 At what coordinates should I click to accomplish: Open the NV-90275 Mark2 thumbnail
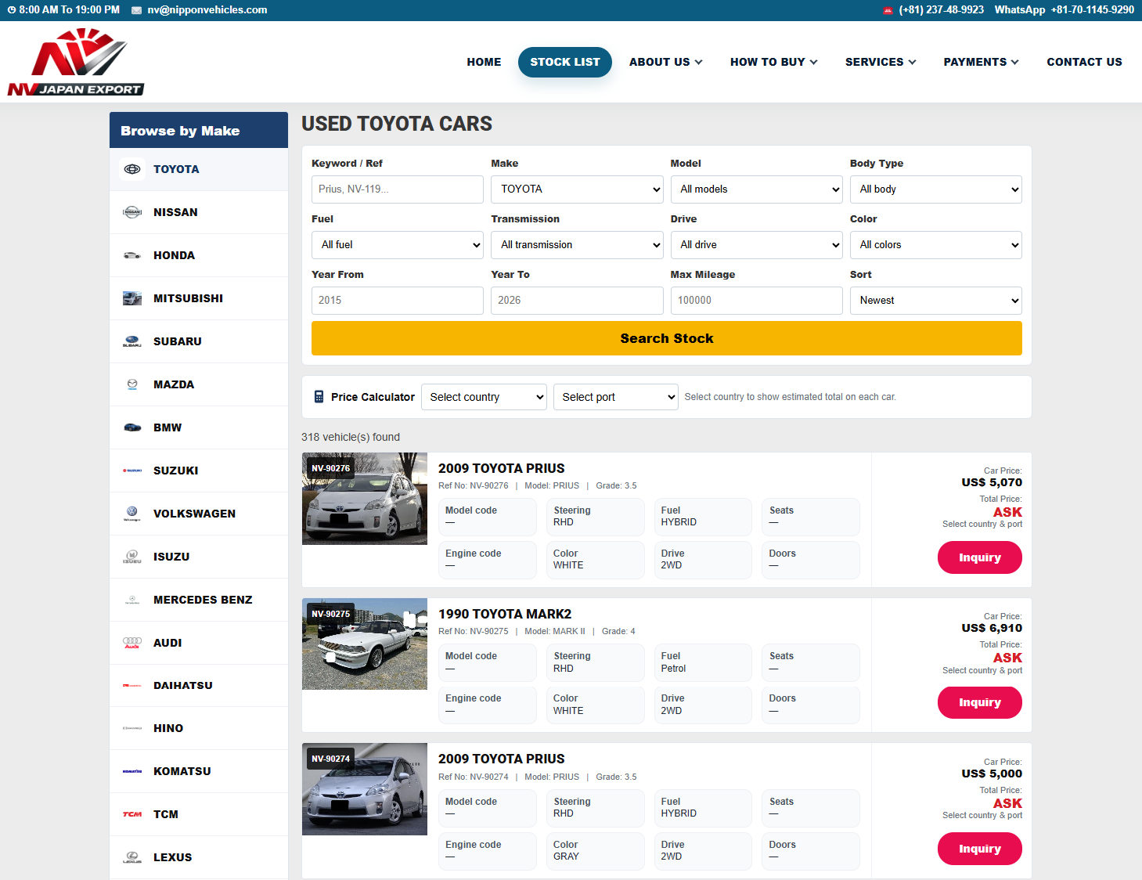(365, 644)
